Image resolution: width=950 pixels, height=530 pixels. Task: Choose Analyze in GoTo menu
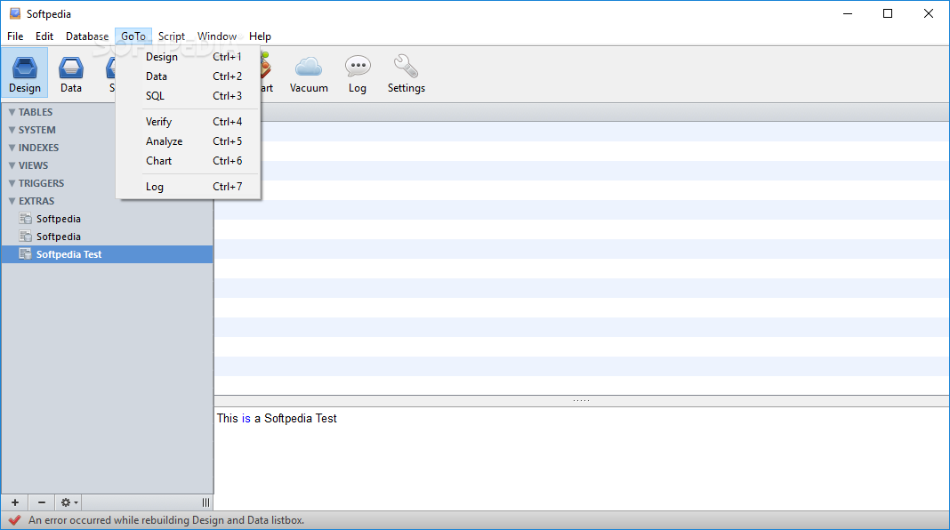click(x=189, y=141)
